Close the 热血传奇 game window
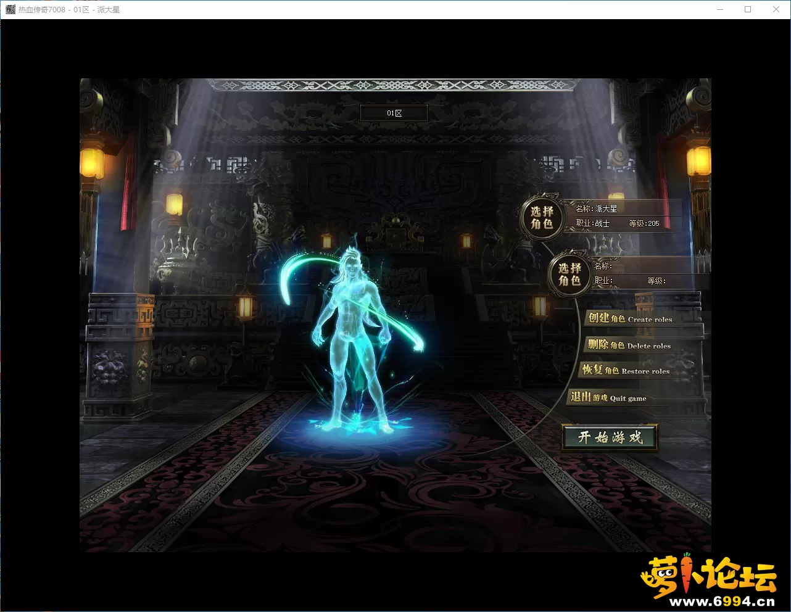 [x=776, y=9]
